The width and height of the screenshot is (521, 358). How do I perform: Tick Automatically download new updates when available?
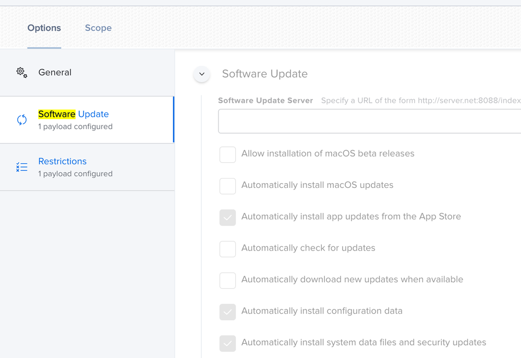(227, 281)
